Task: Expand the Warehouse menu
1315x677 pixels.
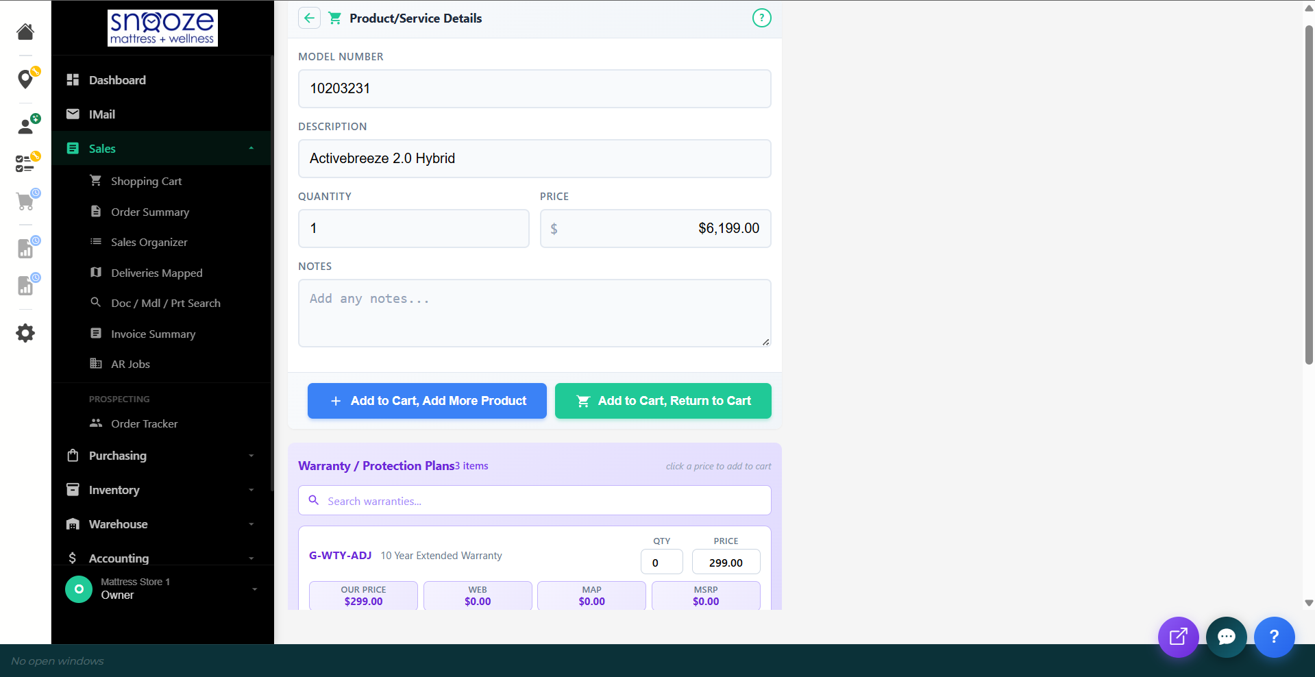Action: pos(161,524)
